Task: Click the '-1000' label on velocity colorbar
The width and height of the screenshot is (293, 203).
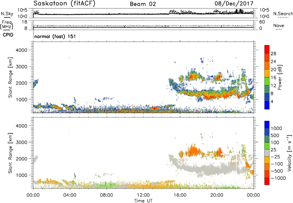Action: pos(278,178)
